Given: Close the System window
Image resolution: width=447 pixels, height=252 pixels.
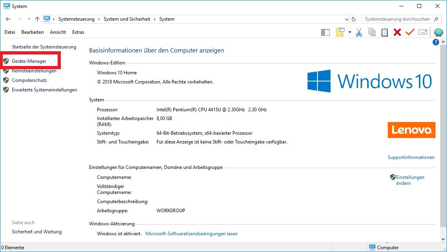Looking at the screenshot, I should click(437, 6).
